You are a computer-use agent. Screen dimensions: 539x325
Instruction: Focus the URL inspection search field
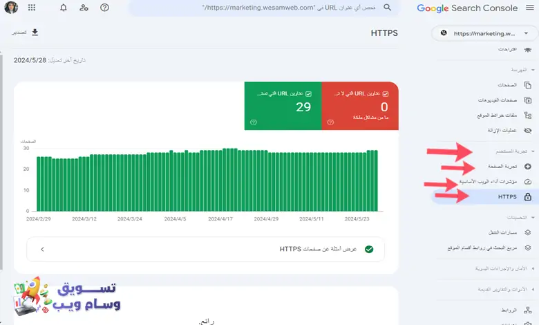tap(264, 8)
